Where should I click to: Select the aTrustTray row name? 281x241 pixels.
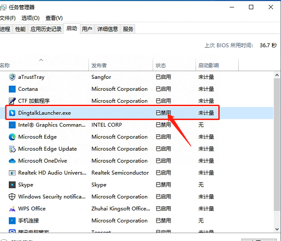coord(32,77)
